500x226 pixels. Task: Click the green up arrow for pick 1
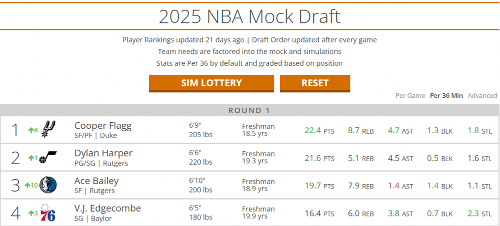30,130
